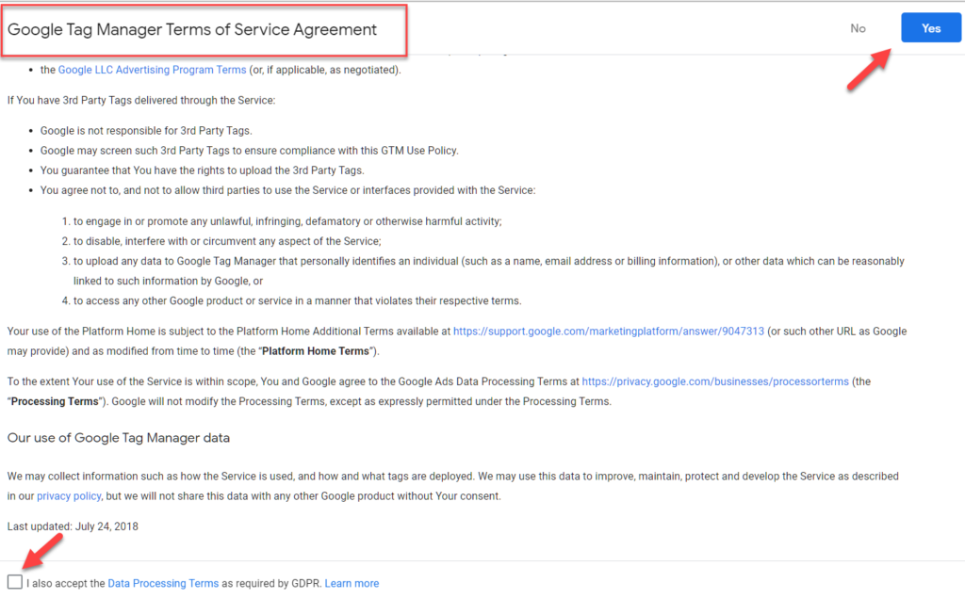Open the Data Processing Terms link near checkbox
The height and width of the screenshot is (599, 965).
[x=163, y=584]
